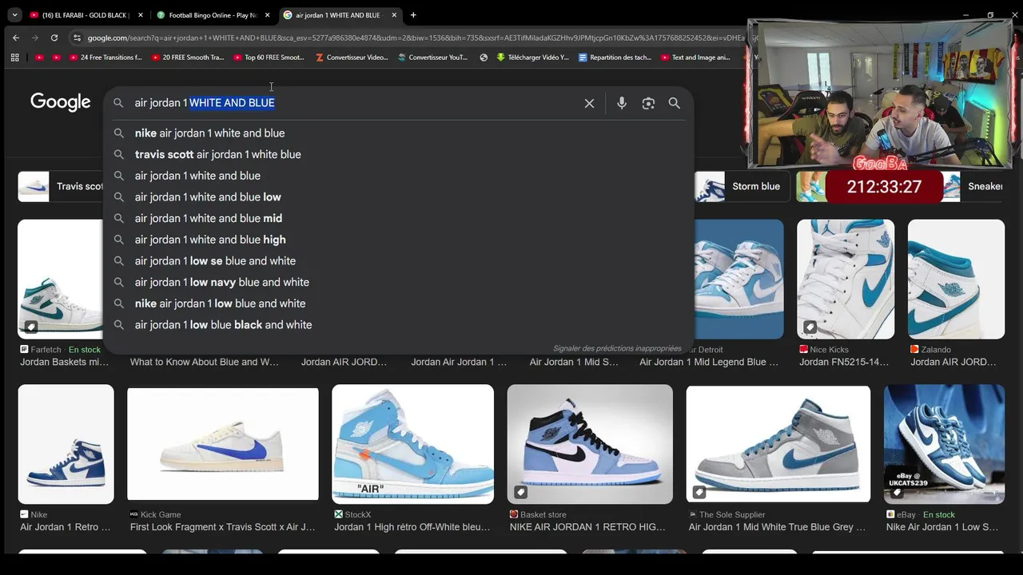Screen dimensions: 1023x575
Task: Close the air jordan Google tab
Action: [x=394, y=15]
